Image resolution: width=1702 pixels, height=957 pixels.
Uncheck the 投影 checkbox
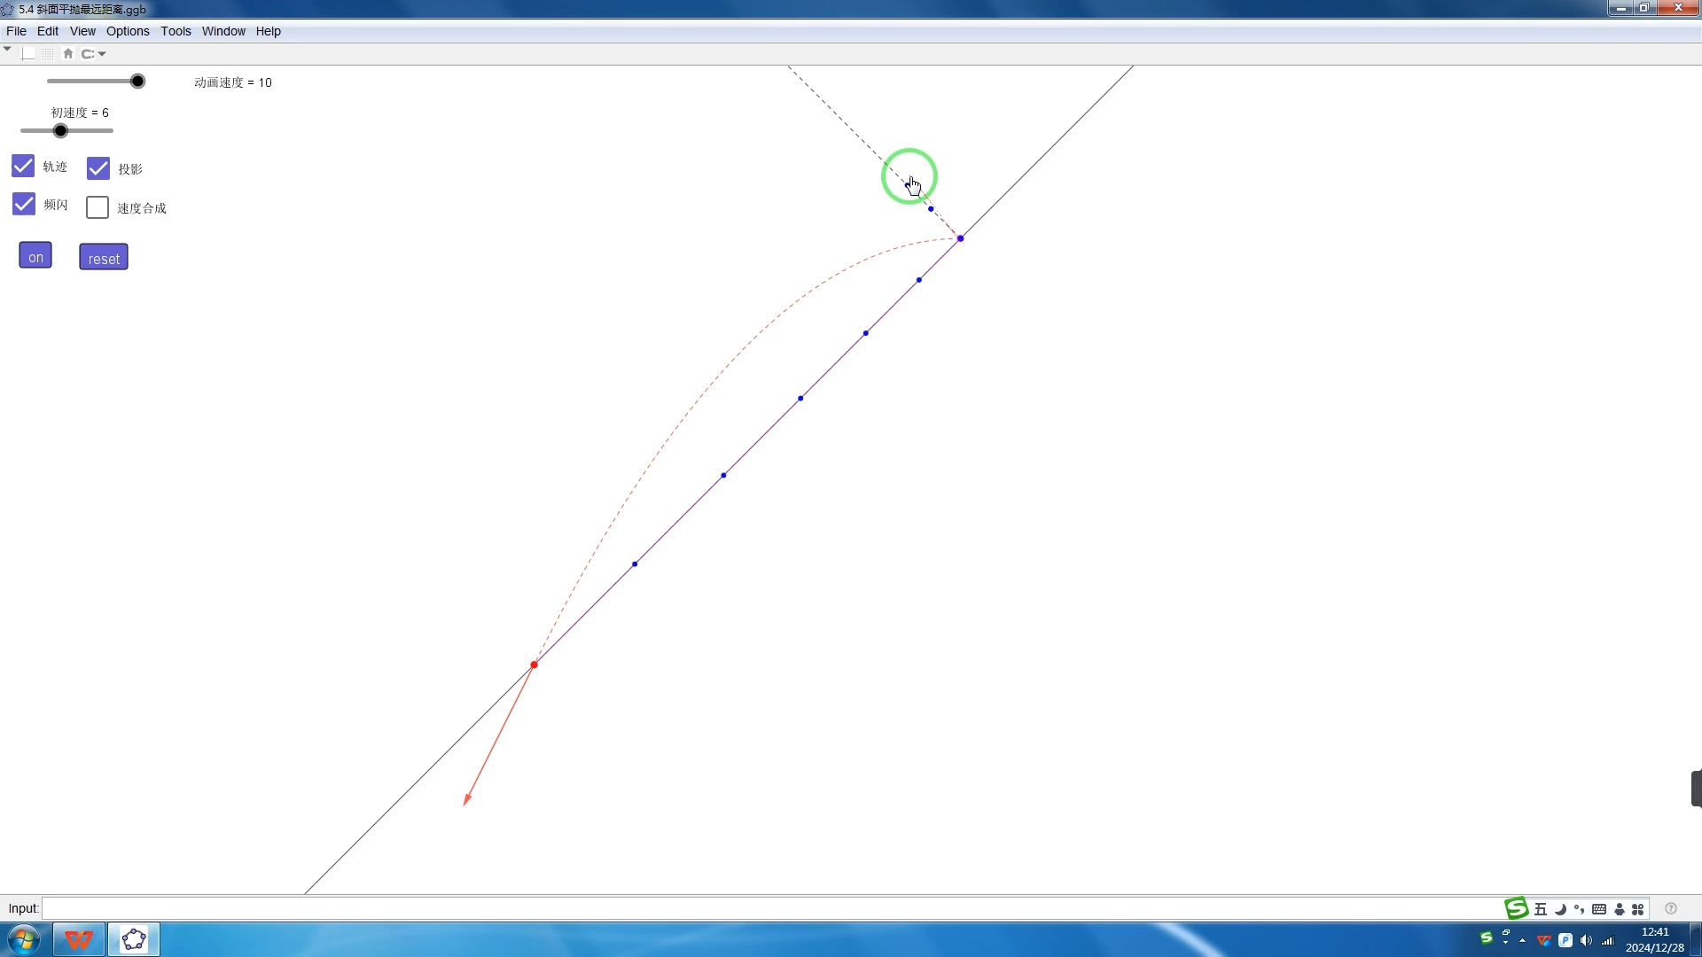98,168
